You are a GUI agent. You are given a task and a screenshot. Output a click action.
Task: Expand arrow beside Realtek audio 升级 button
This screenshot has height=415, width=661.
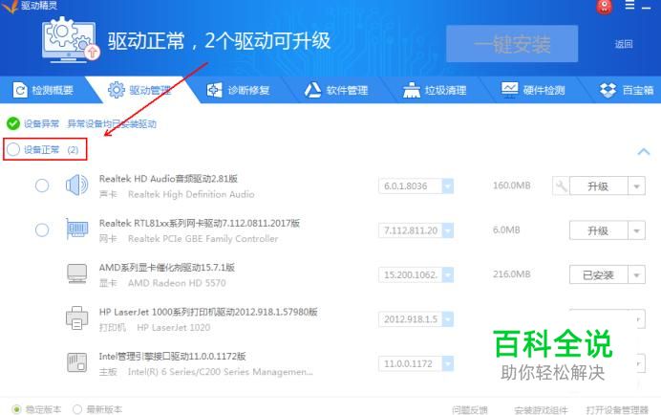(636, 186)
